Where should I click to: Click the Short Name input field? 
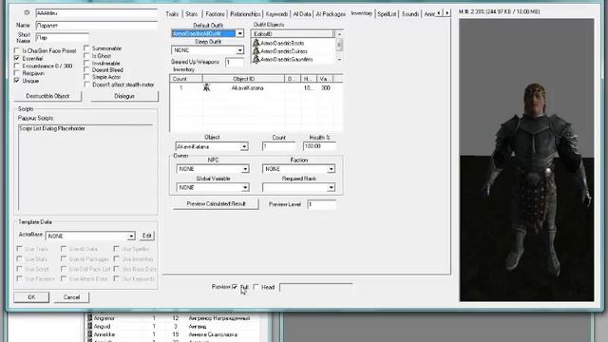point(62,38)
